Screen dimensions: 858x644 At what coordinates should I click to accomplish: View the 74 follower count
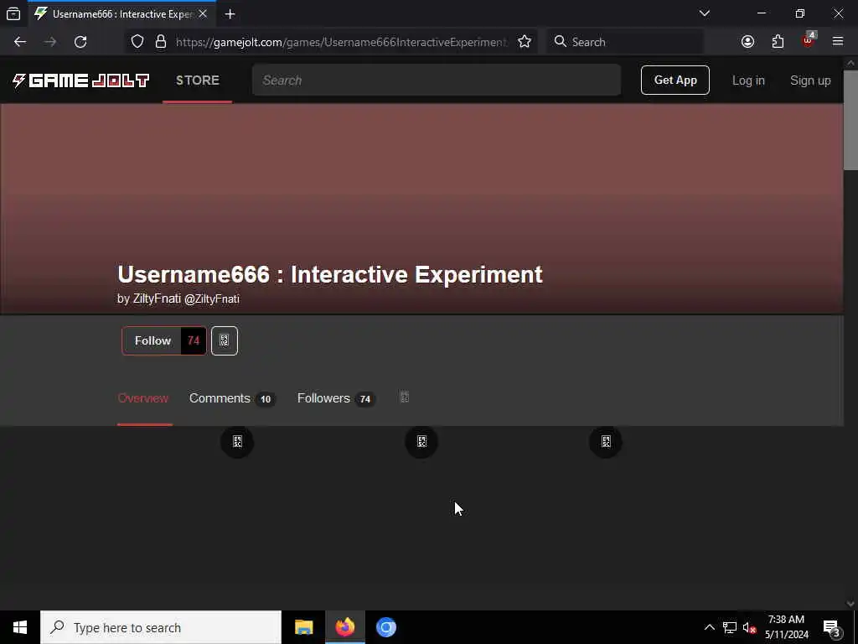tap(194, 340)
